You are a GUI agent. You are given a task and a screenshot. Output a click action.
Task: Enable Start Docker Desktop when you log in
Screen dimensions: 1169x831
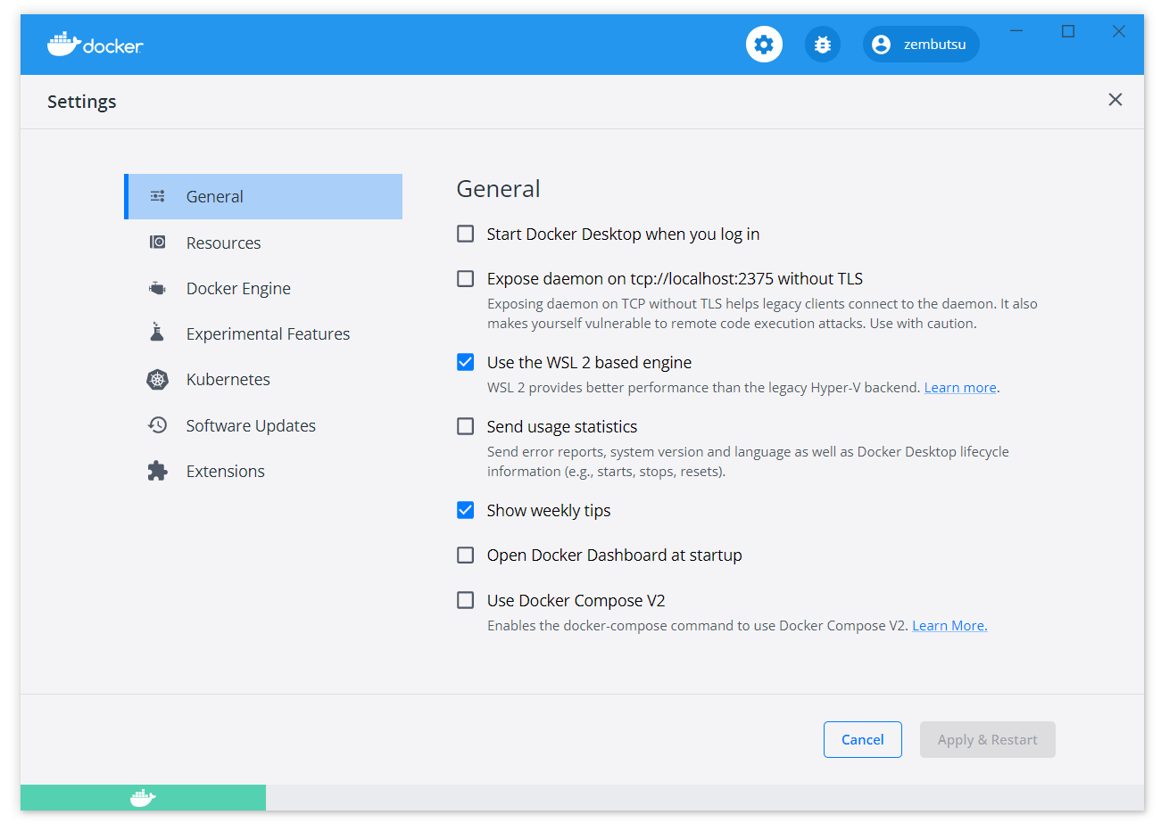[466, 234]
